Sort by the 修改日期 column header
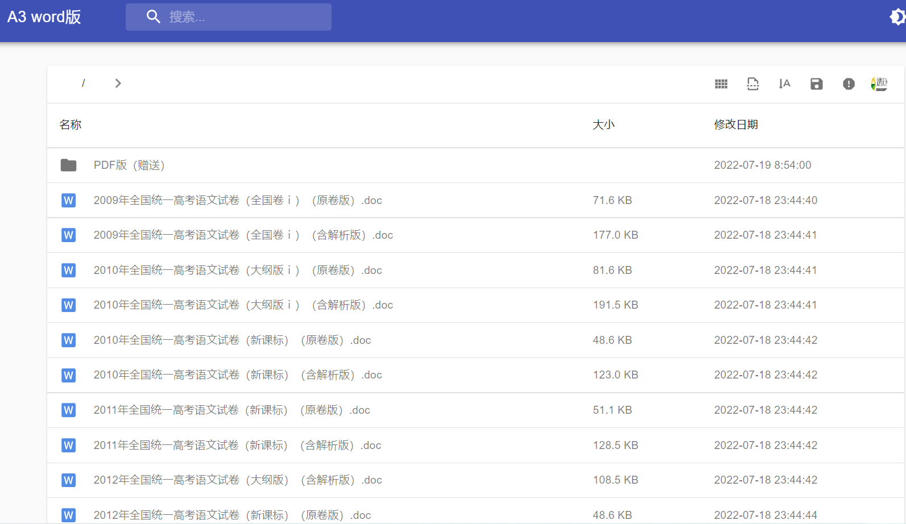906x524 pixels. (x=736, y=125)
